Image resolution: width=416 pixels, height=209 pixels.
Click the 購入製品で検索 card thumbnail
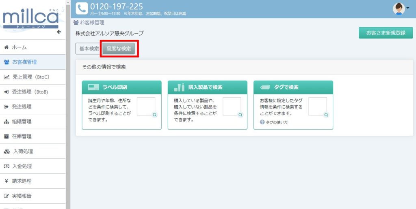coord(232,107)
